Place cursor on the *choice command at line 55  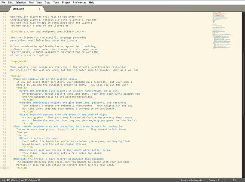click(x=15, y=76)
